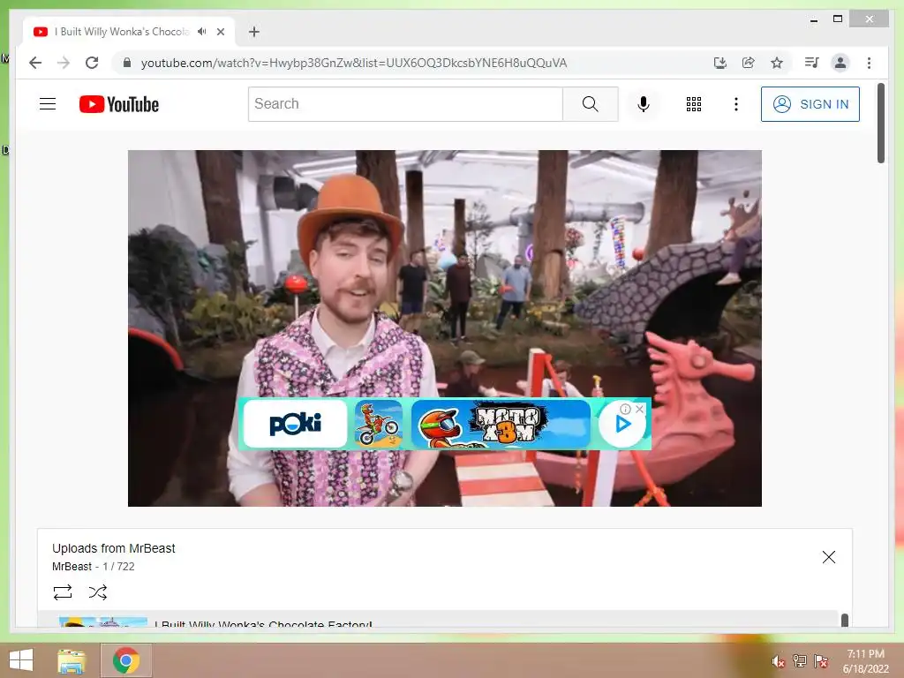Go to YouTube home via logo
The image size is (904, 678).
[x=119, y=104]
